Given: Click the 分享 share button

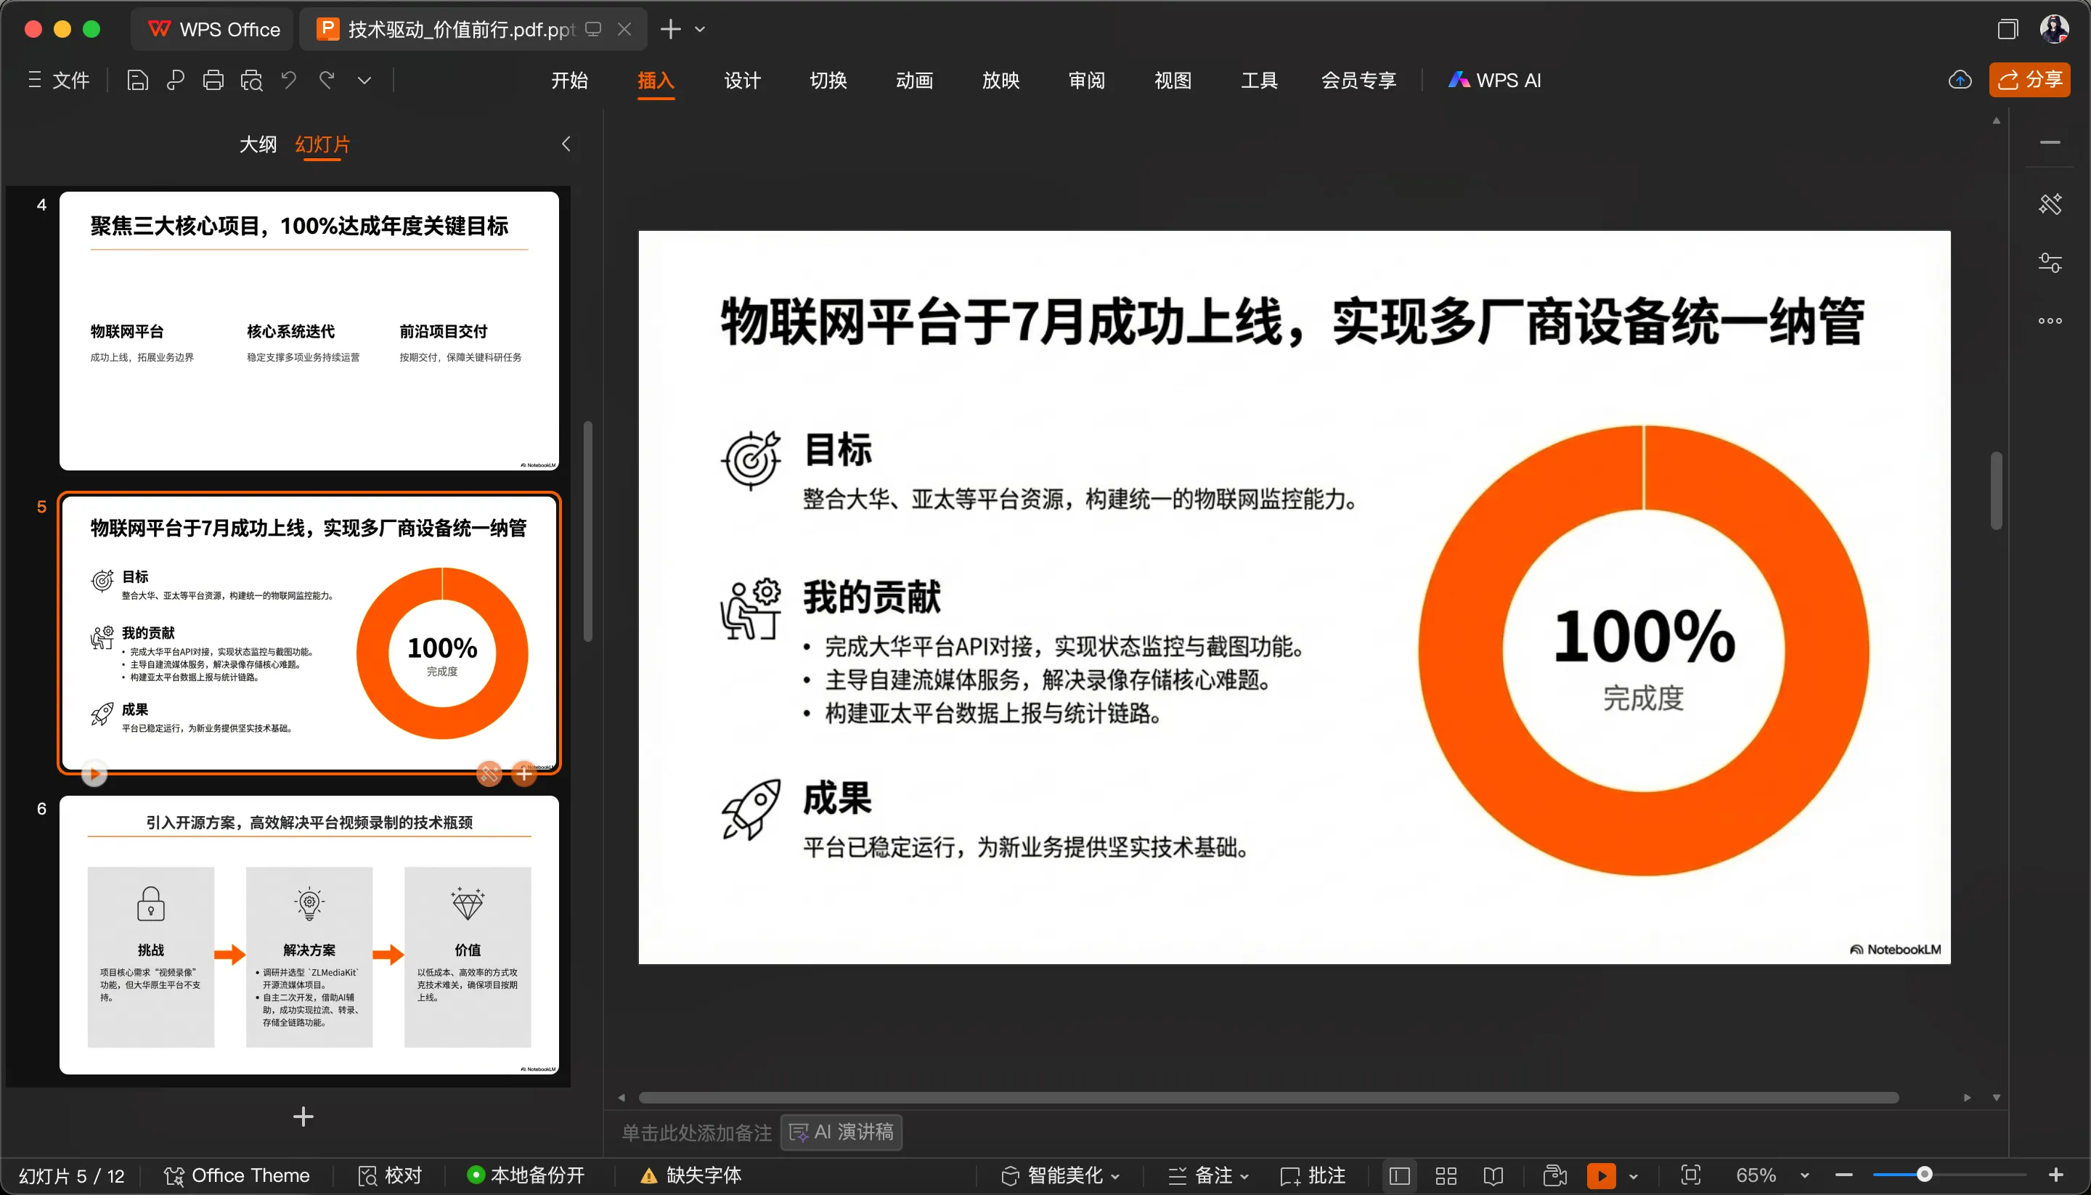Looking at the screenshot, I should click(2029, 81).
